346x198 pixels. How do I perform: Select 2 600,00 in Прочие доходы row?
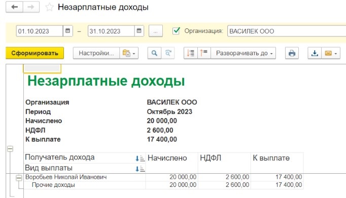tap(237, 185)
